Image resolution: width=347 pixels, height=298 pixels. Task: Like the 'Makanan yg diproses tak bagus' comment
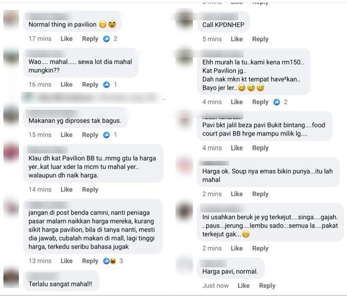66,135
